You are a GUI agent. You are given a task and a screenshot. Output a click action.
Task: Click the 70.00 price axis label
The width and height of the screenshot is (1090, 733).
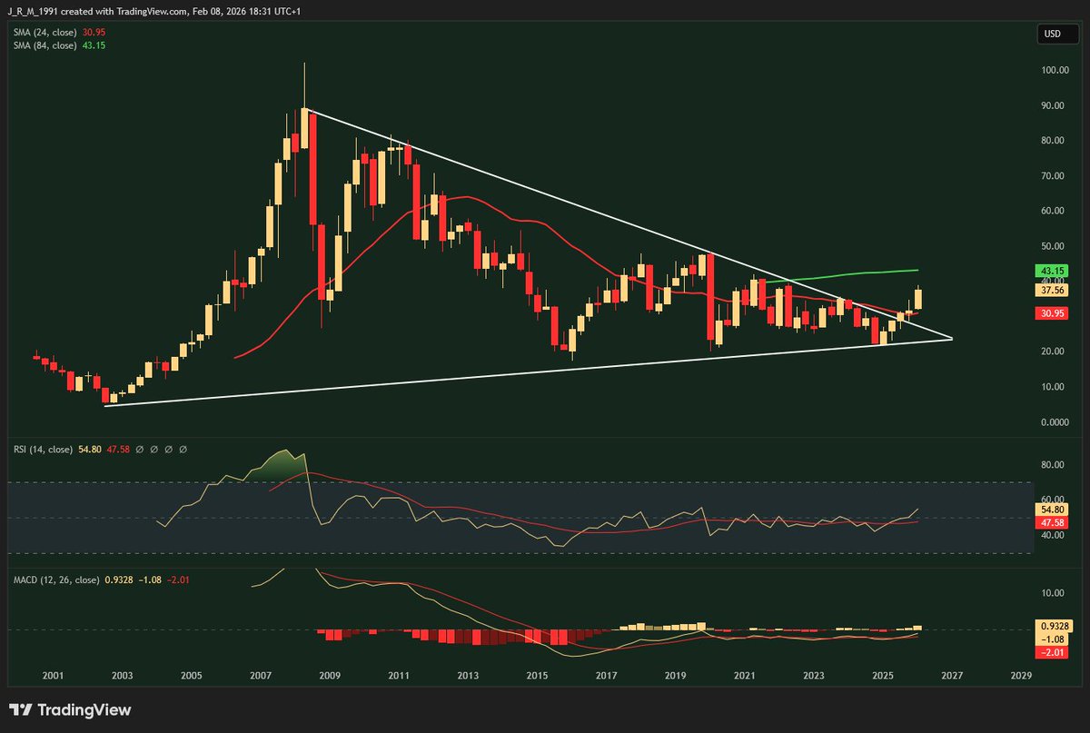click(1053, 176)
